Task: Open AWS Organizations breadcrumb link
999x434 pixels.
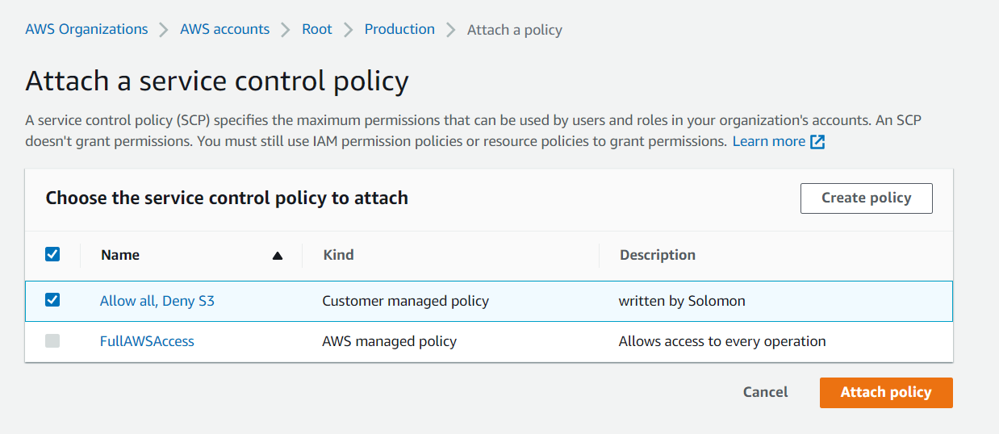Action: click(x=86, y=29)
